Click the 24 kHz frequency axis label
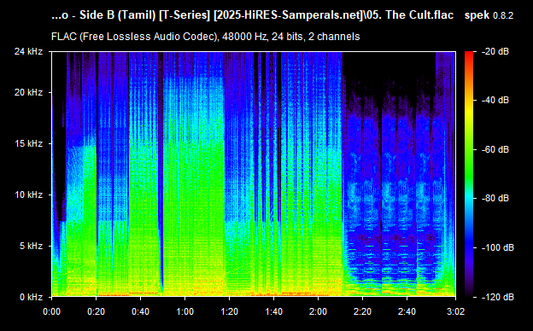533x331 pixels. tap(28, 51)
